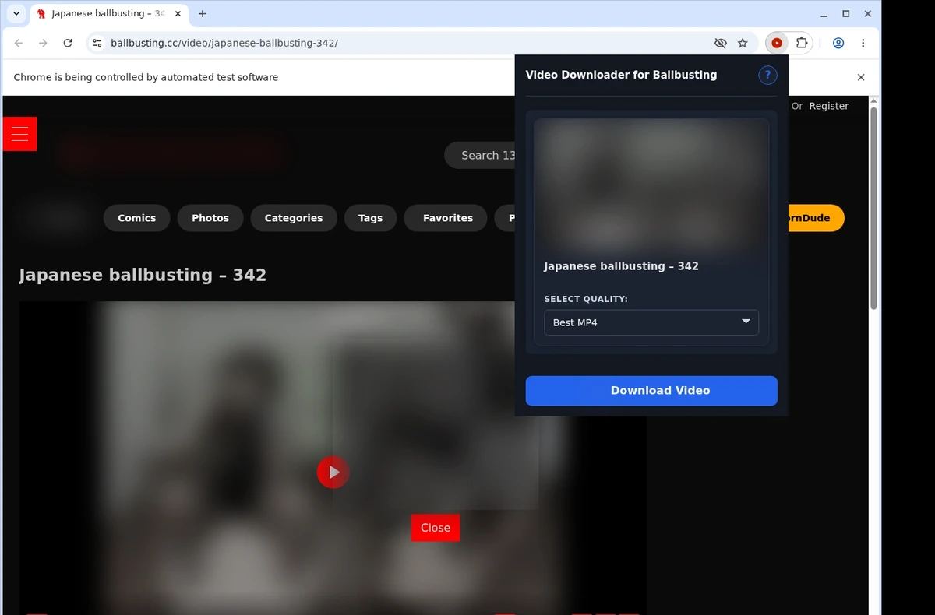Screen dimensions: 935x615
Task: Focus the address bar URL
Action: [224, 44]
